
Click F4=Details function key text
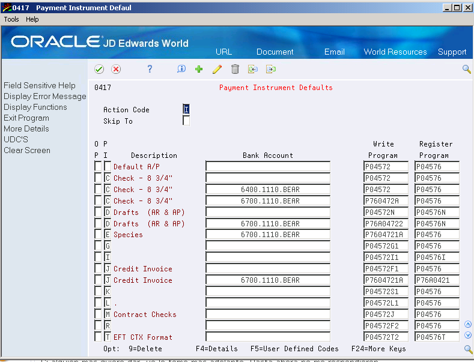point(216,349)
